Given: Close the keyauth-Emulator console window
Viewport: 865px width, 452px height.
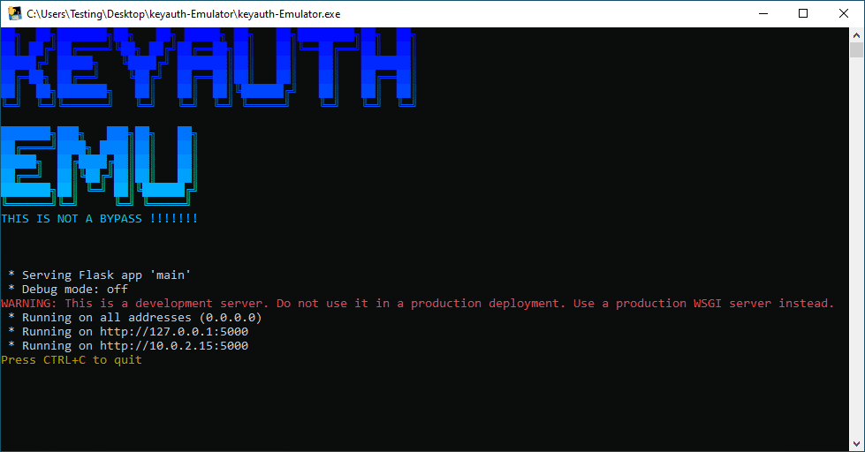Looking at the screenshot, I should (x=844, y=14).
